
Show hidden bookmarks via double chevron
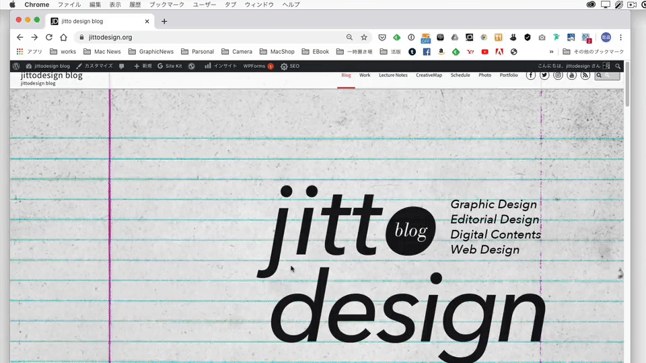pos(551,52)
